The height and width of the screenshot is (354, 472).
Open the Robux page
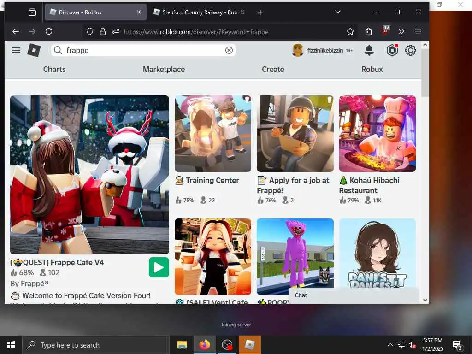coord(372,69)
